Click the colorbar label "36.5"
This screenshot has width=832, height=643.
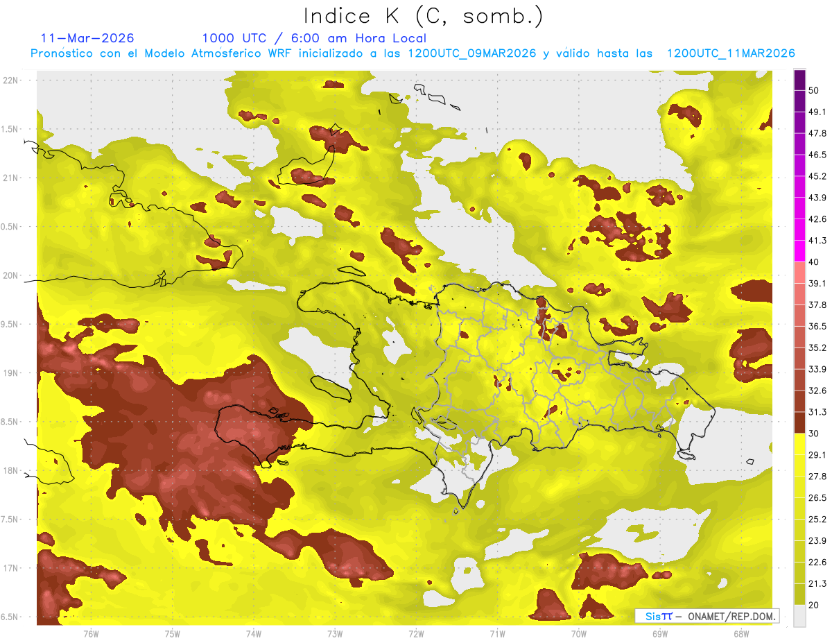point(817,326)
